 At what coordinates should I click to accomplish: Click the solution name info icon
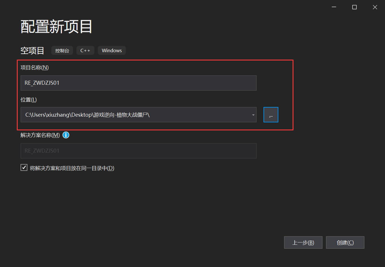(66, 135)
